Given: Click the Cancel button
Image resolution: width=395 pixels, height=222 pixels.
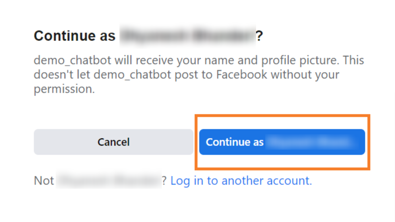Looking at the screenshot, I should tap(113, 142).
